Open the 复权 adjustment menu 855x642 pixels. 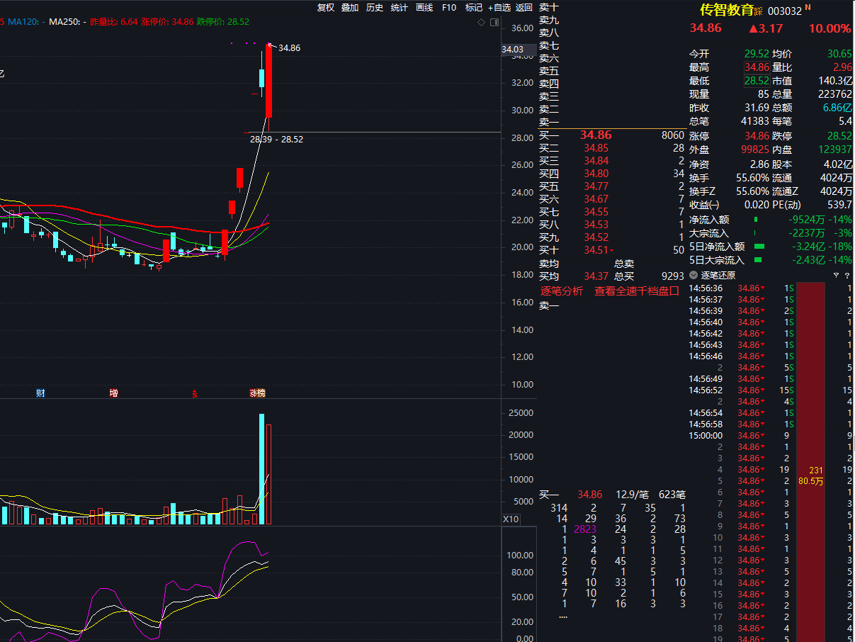coord(325,8)
